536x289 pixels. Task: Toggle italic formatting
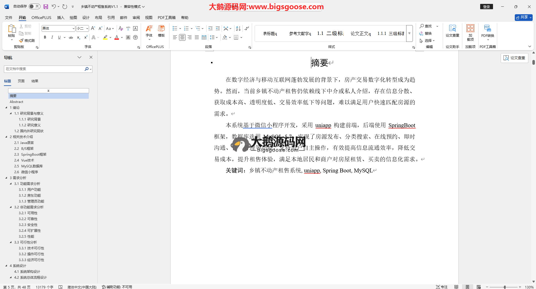point(52,37)
